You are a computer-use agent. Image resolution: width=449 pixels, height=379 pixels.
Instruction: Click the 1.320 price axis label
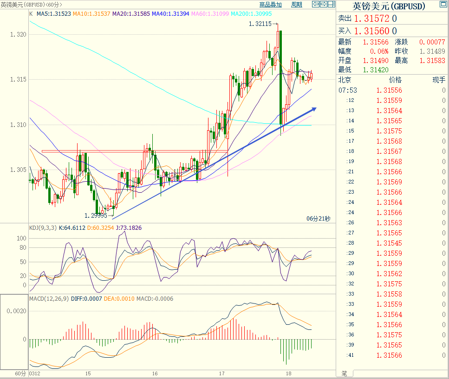pyautogui.click(x=18, y=35)
